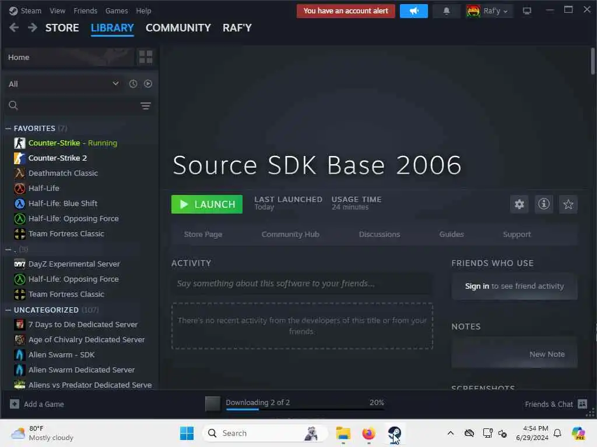Toggle the ready-to-play filter icon
This screenshot has width=597, height=447.
click(x=148, y=84)
